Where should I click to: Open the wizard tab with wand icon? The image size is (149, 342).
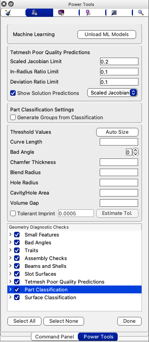click(x=8, y=13)
